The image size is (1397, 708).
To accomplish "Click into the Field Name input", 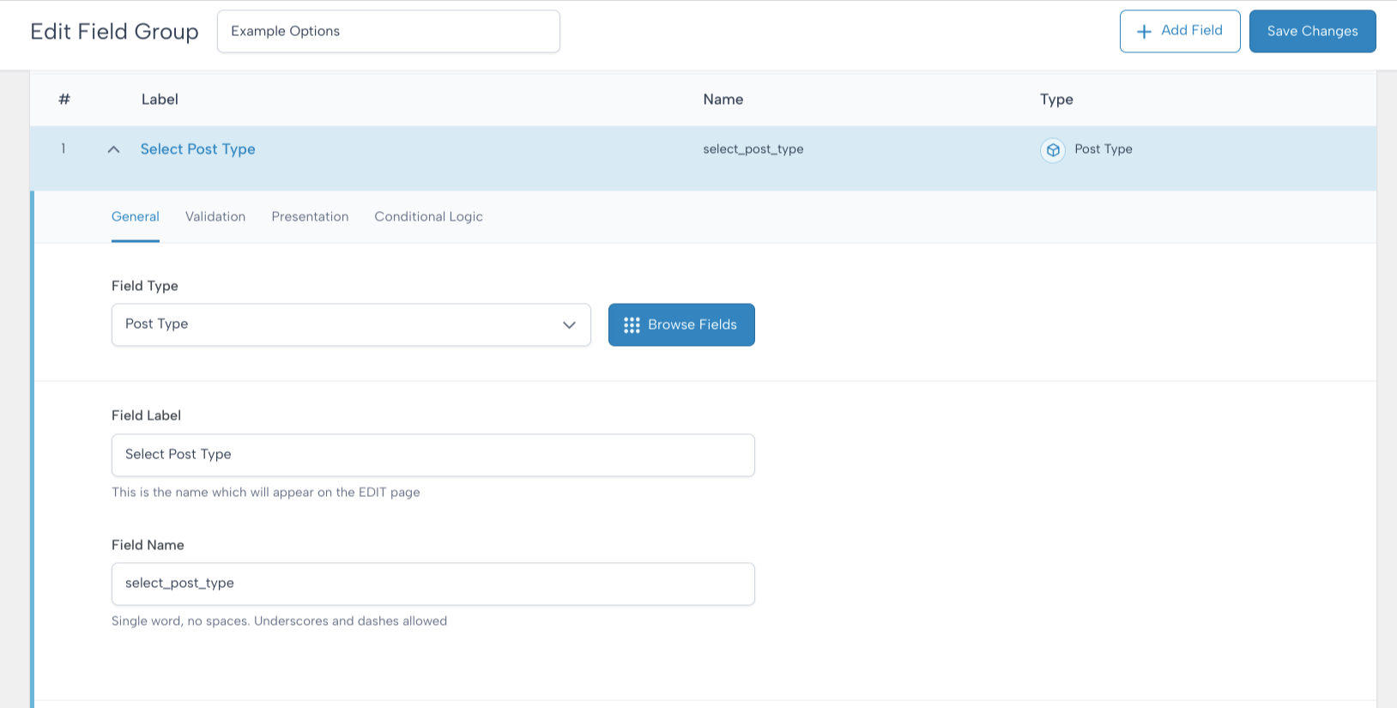I will 433,584.
